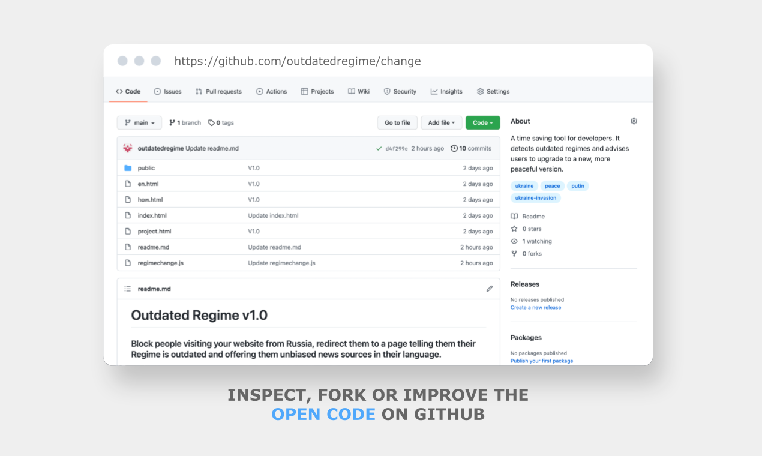This screenshot has height=456, width=762.
Task: Click the d4f299e commit hash
Action: coord(397,148)
